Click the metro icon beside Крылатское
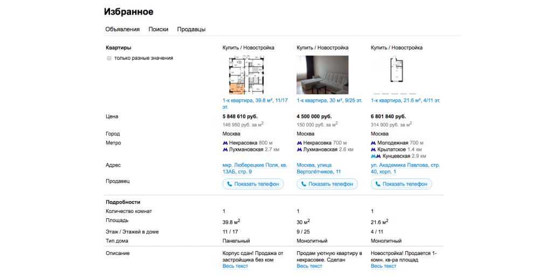 (373, 149)
